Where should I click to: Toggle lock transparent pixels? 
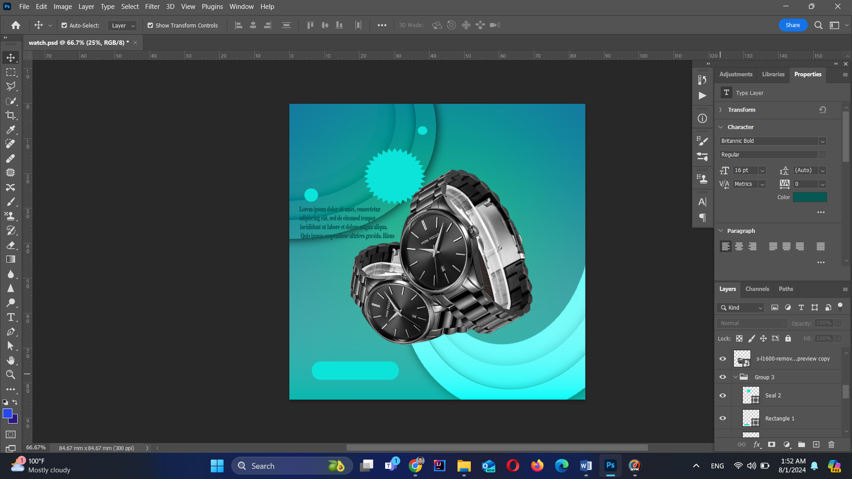[x=739, y=338]
